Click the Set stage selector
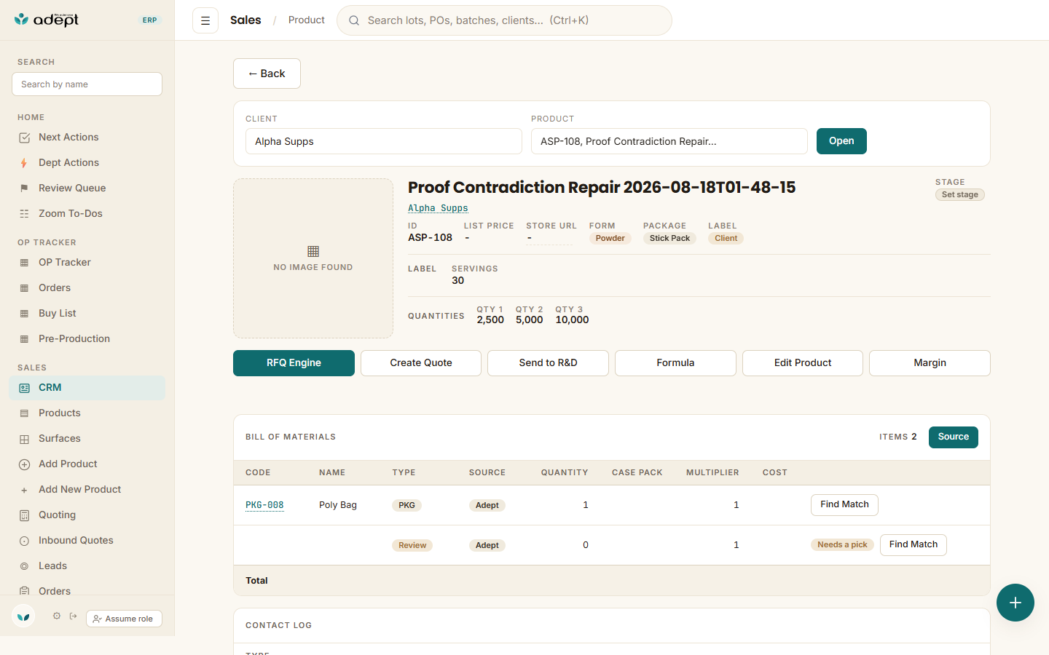Image resolution: width=1049 pixels, height=655 pixels. (959, 195)
